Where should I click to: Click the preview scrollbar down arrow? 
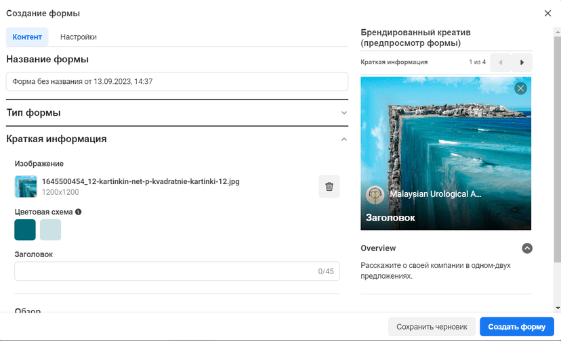(x=558, y=308)
